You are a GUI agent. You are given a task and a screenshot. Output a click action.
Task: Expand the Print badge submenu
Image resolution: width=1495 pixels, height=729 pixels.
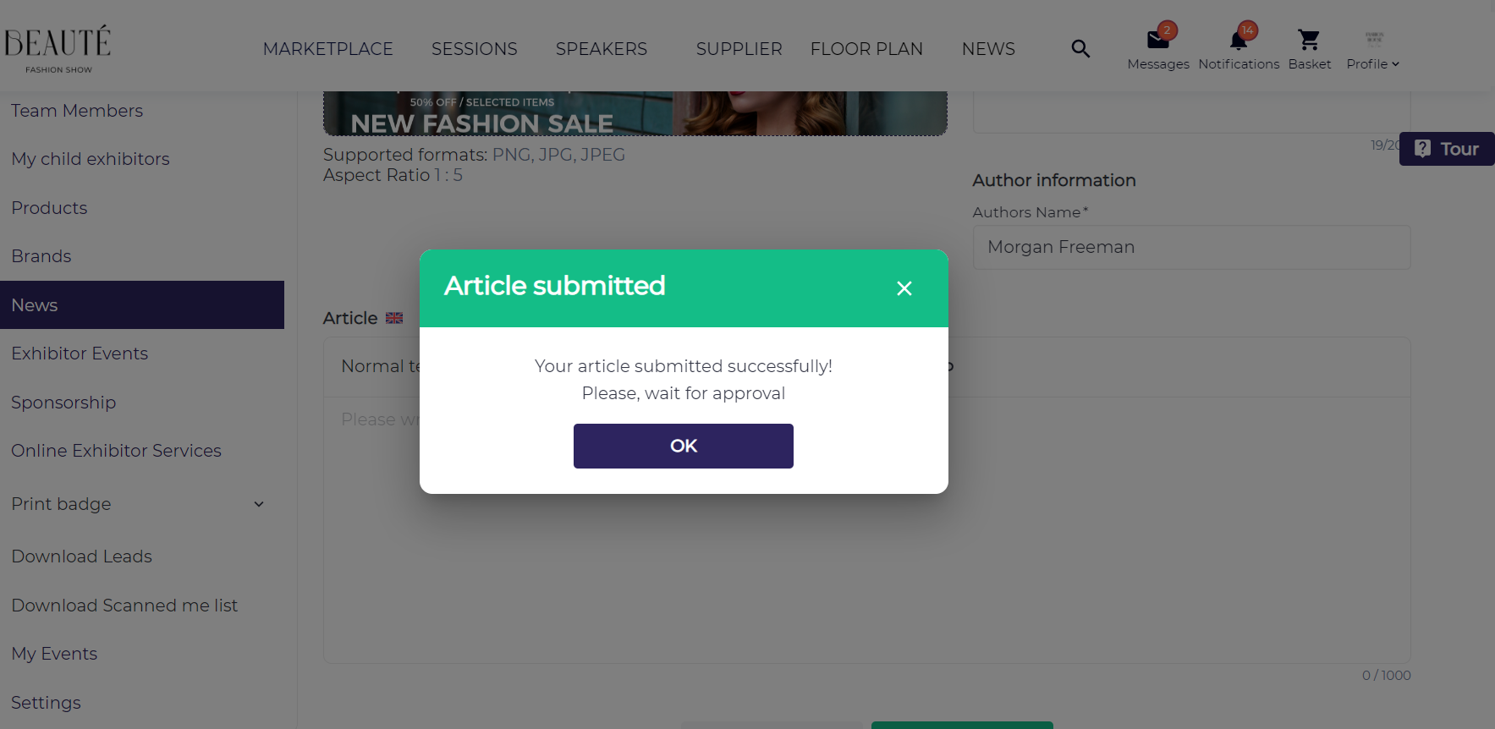click(259, 504)
